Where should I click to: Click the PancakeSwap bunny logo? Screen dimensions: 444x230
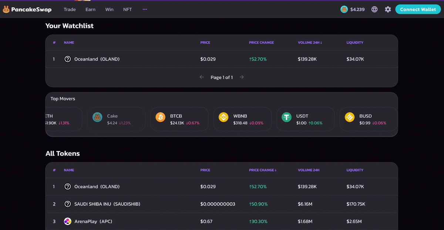tap(6, 10)
